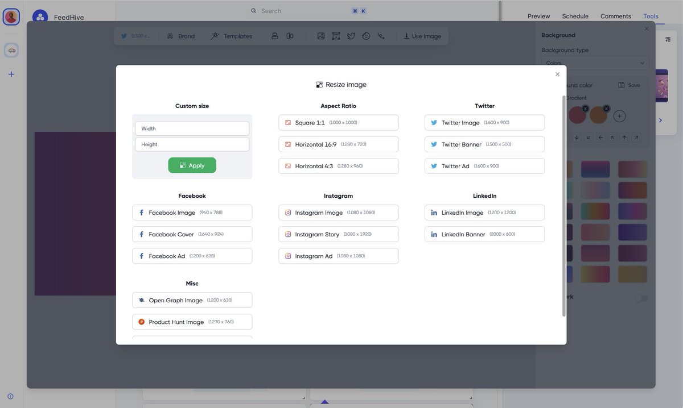Click the blue right chevron in Tools panel
This screenshot has height=408, width=683.
point(661,120)
